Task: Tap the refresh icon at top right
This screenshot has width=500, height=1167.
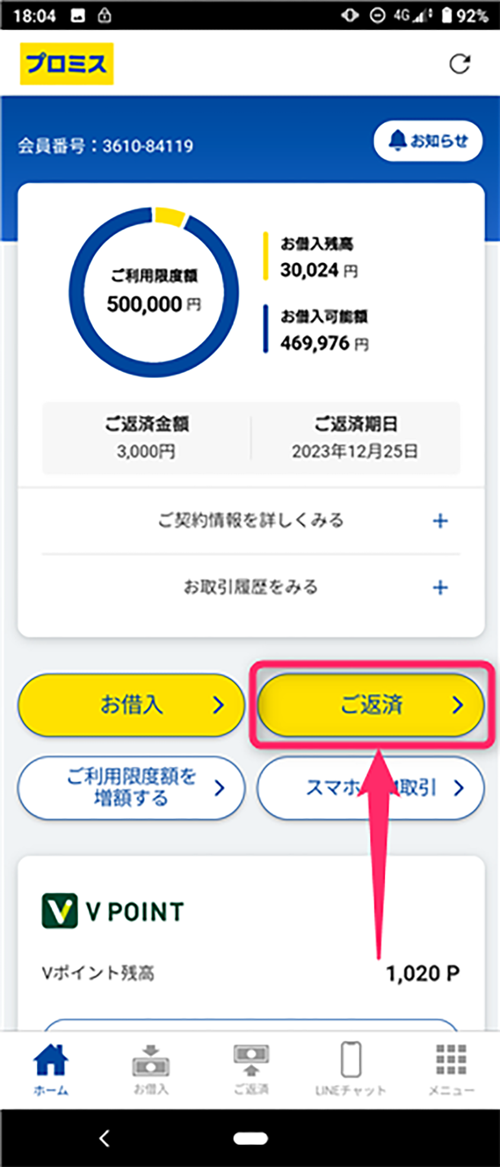Action: (x=460, y=63)
